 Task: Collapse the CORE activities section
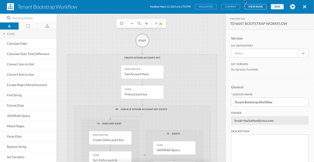[x=4, y=34]
